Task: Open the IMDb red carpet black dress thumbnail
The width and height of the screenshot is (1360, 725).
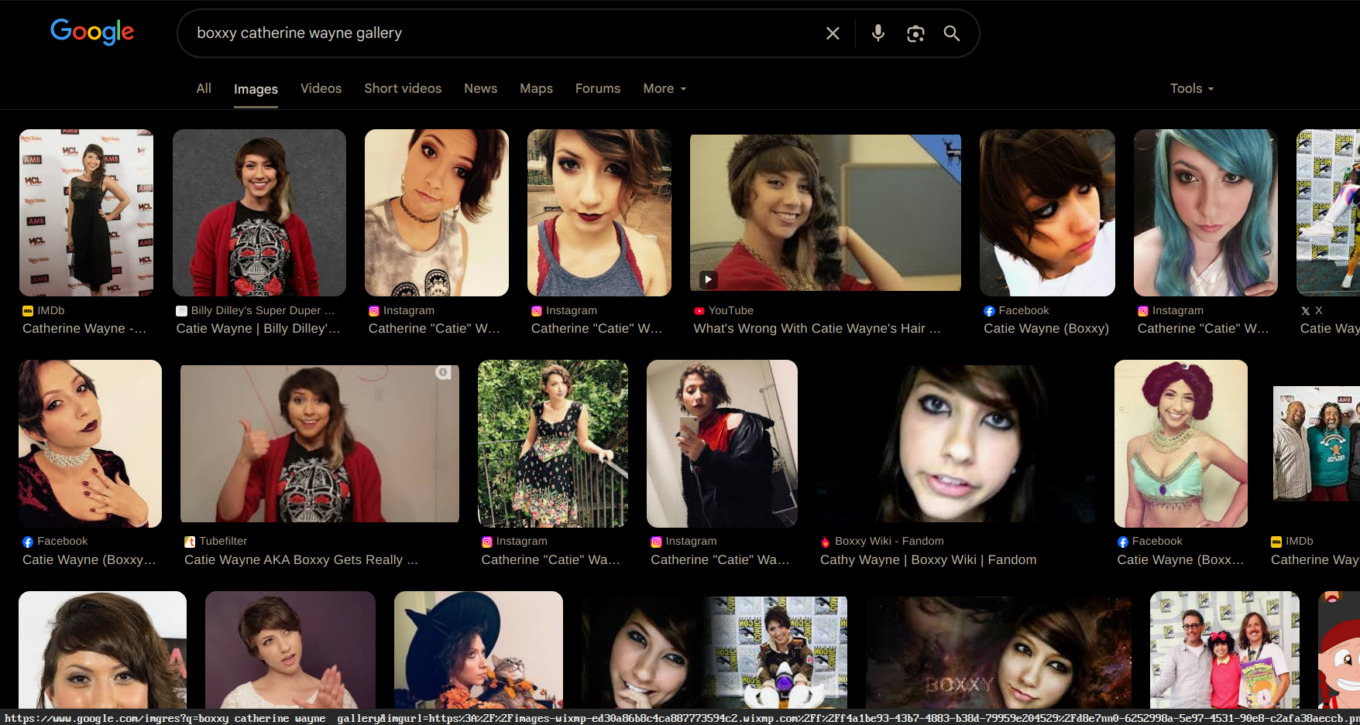Action: click(x=86, y=213)
